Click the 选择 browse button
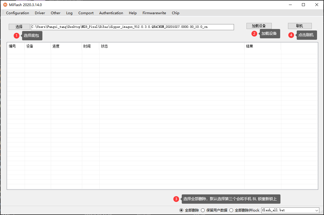Viewport: 324px width, 215px height. pos(19,27)
